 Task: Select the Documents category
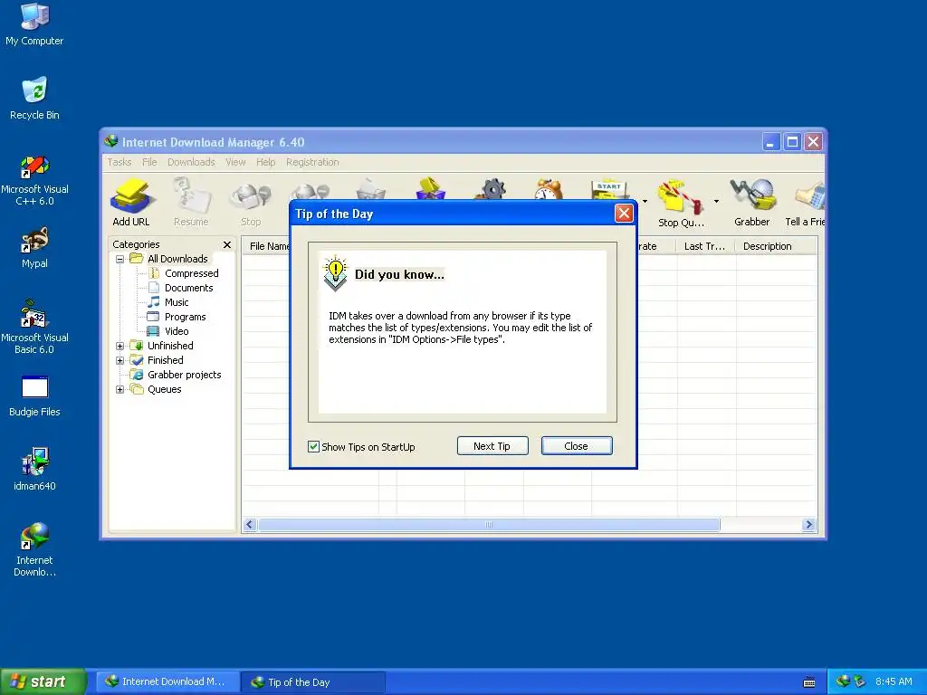(181, 288)
